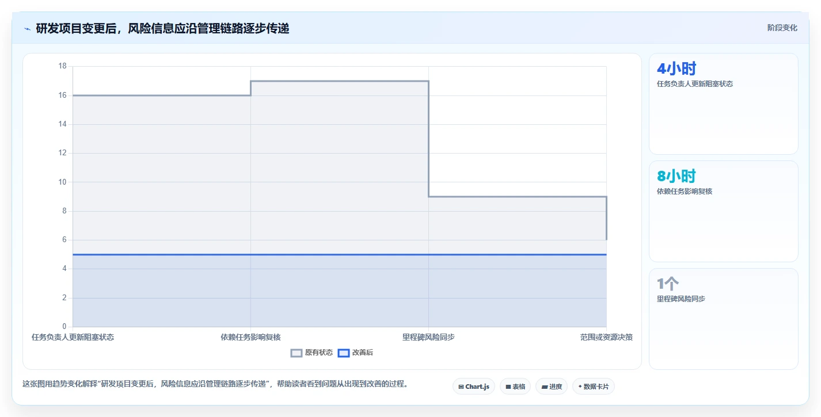This screenshot has width=821, height=417.
Task: Click the gray step line at value 17
Action: [340, 81]
